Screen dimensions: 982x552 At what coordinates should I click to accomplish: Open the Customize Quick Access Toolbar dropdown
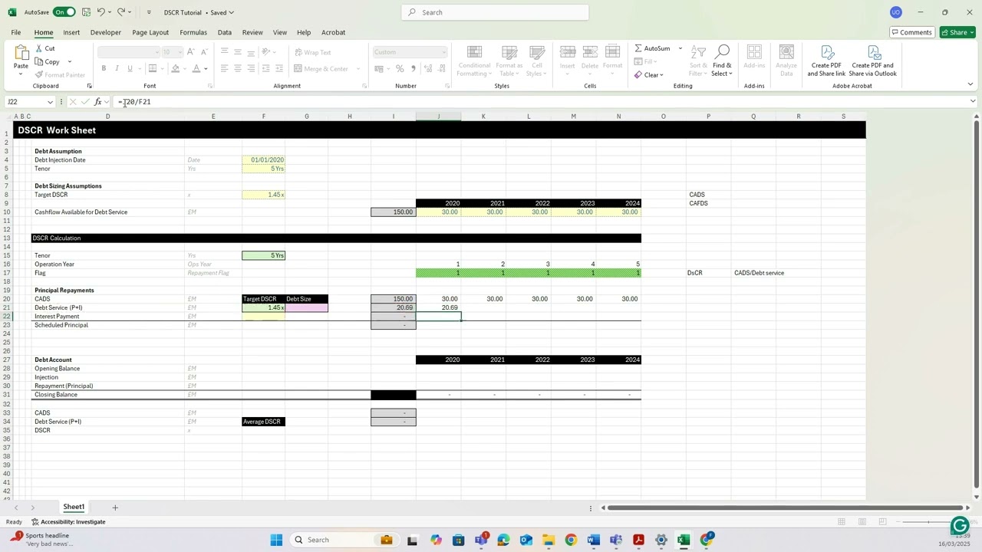tap(148, 12)
